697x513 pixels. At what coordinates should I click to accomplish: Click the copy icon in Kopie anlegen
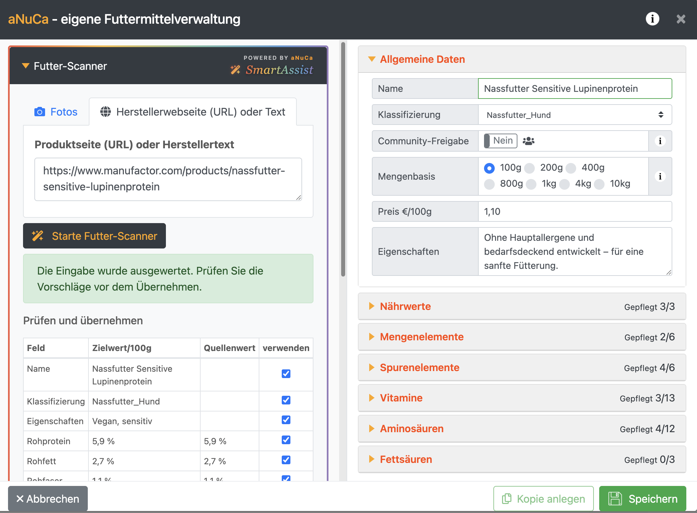coord(507,499)
